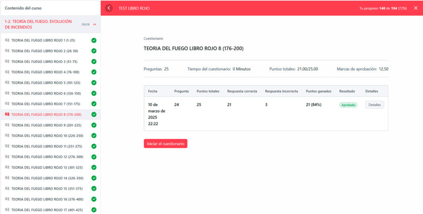Click quiz icon of LIBRO ROJO 12 (276-300)
This screenshot has height=214, width=423.
pos(7,157)
